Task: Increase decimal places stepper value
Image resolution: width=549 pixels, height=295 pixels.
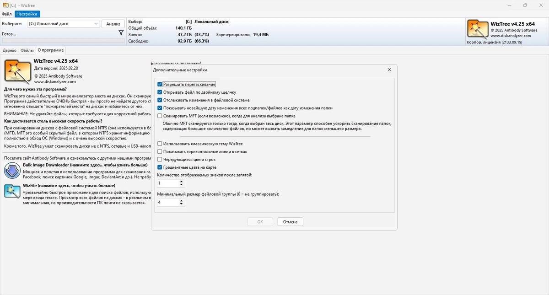Action: point(182,182)
